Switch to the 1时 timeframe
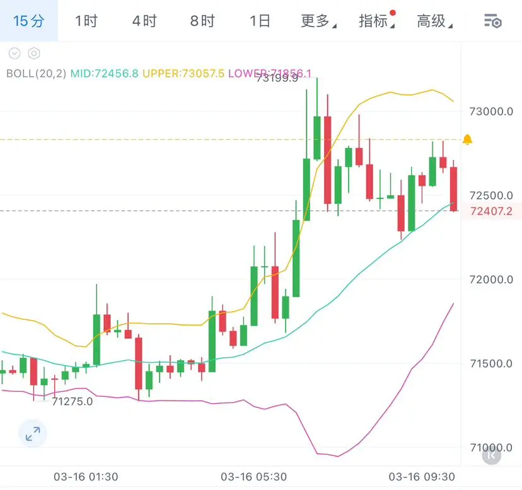522x490 pixels. coord(86,21)
